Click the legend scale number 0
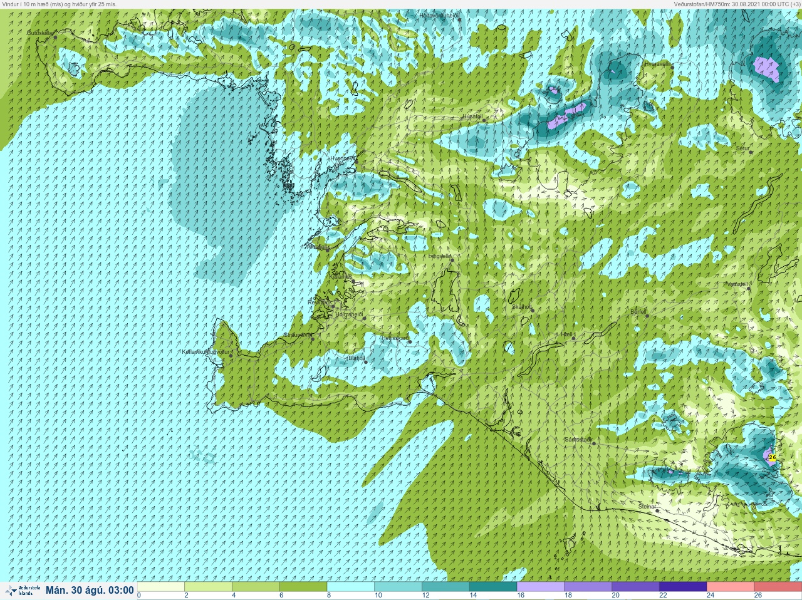 (x=139, y=596)
